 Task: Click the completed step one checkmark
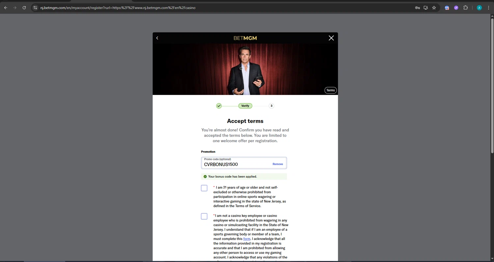pos(219,106)
